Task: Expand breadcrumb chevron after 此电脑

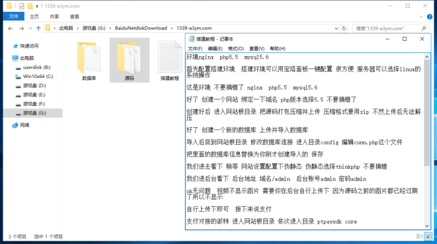Action: [78, 28]
